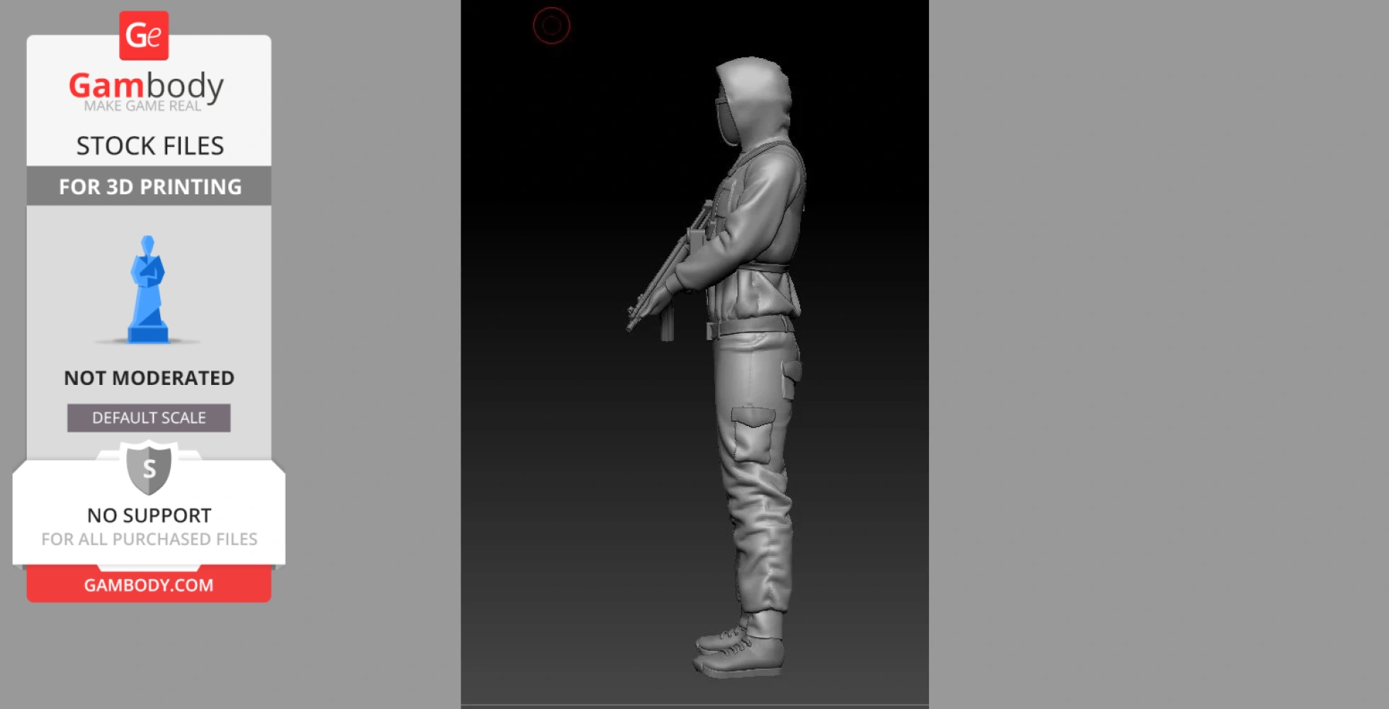Click the NO SUPPORT text
The width and height of the screenshot is (1389, 709).
tap(149, 515)
